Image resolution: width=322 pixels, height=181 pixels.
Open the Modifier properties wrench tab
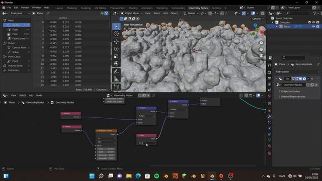point(270,117)
